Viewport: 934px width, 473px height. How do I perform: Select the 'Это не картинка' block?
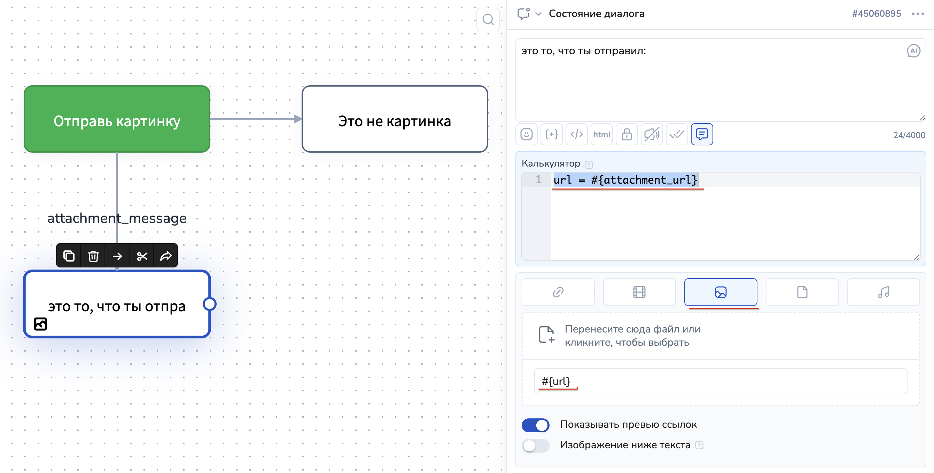[394, 119]
